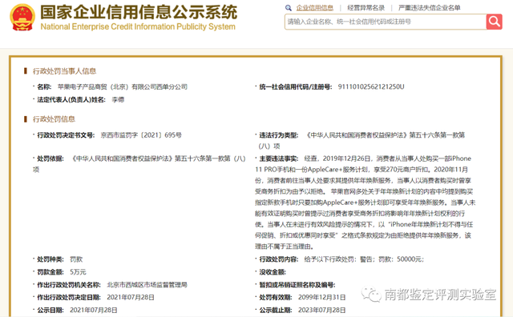The height and width of the screenshot is (317, 513).
Task: Open the 严重违法失信企业名单 tab
Action: pos(430,8)
